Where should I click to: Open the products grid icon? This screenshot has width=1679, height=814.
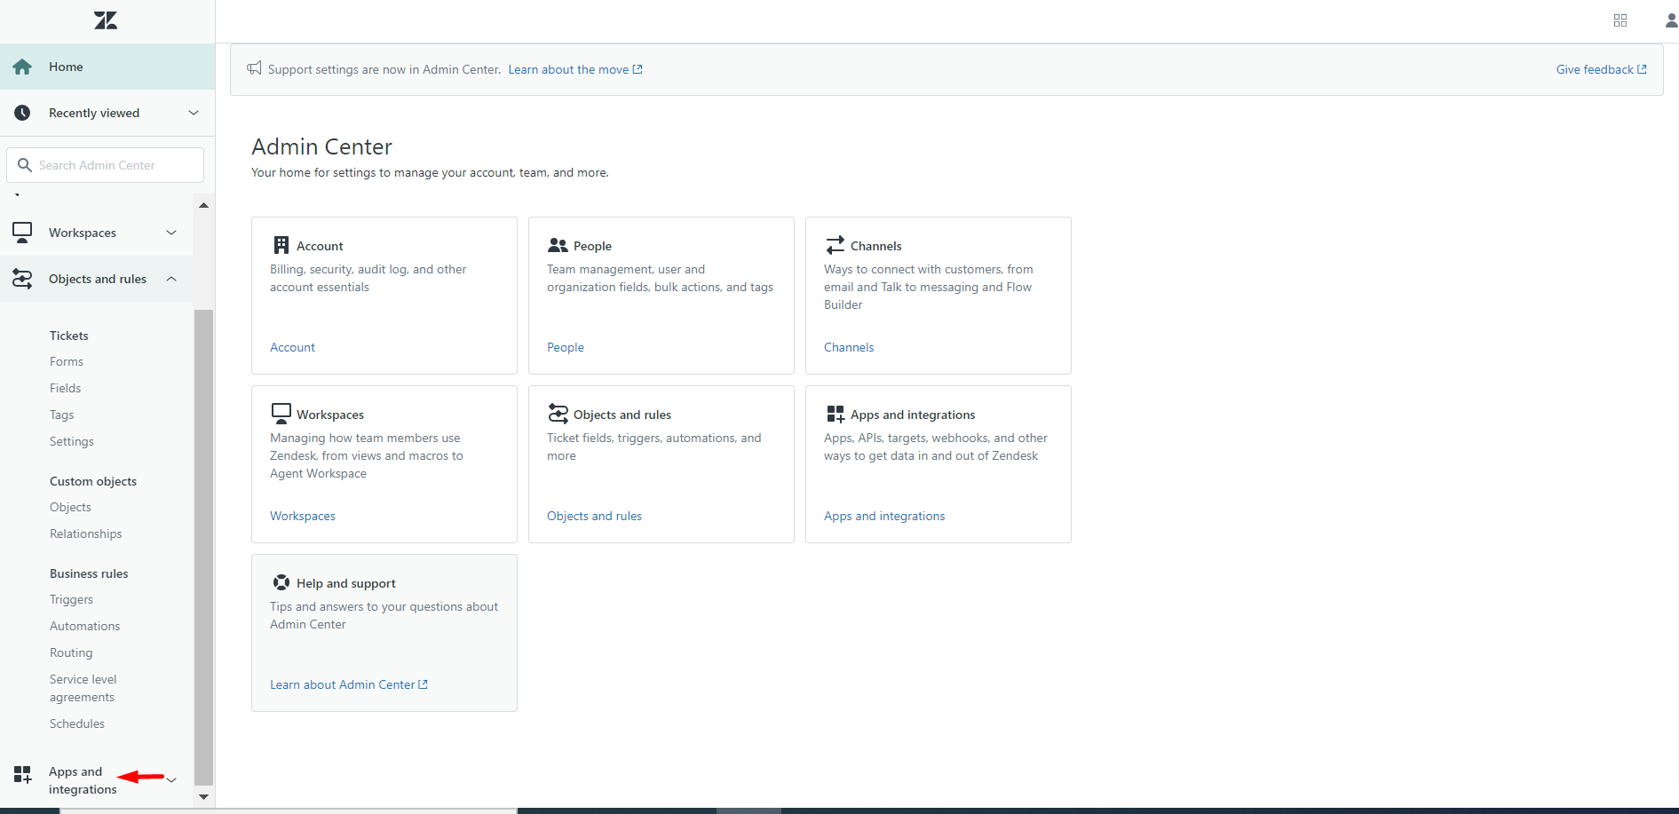click(x=1620, y=20)
